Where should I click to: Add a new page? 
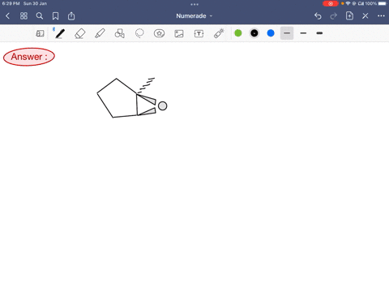(x=349, y=16)
